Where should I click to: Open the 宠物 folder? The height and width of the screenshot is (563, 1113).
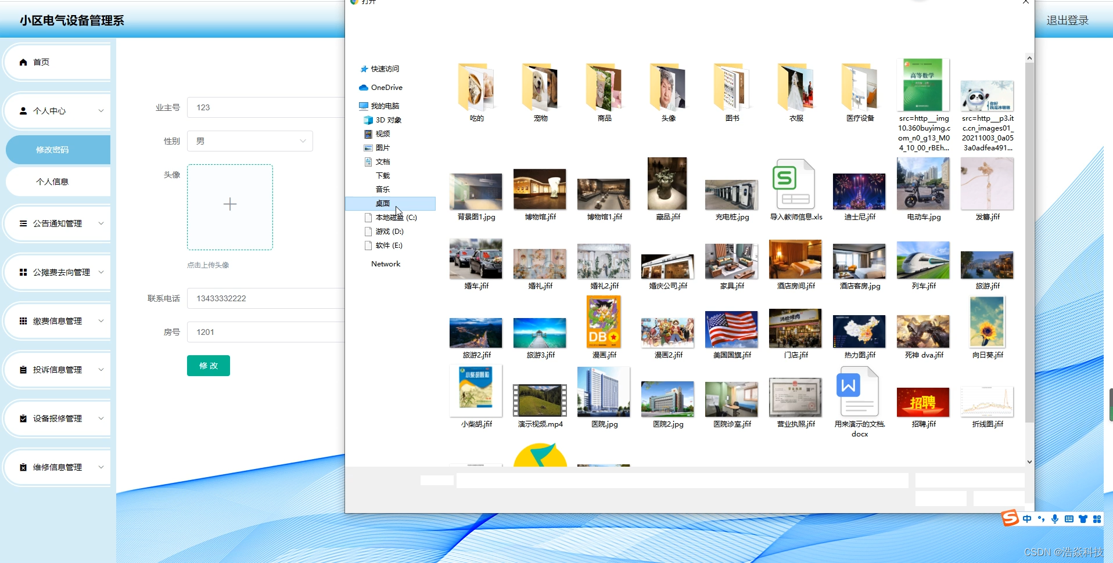(540, 88)
